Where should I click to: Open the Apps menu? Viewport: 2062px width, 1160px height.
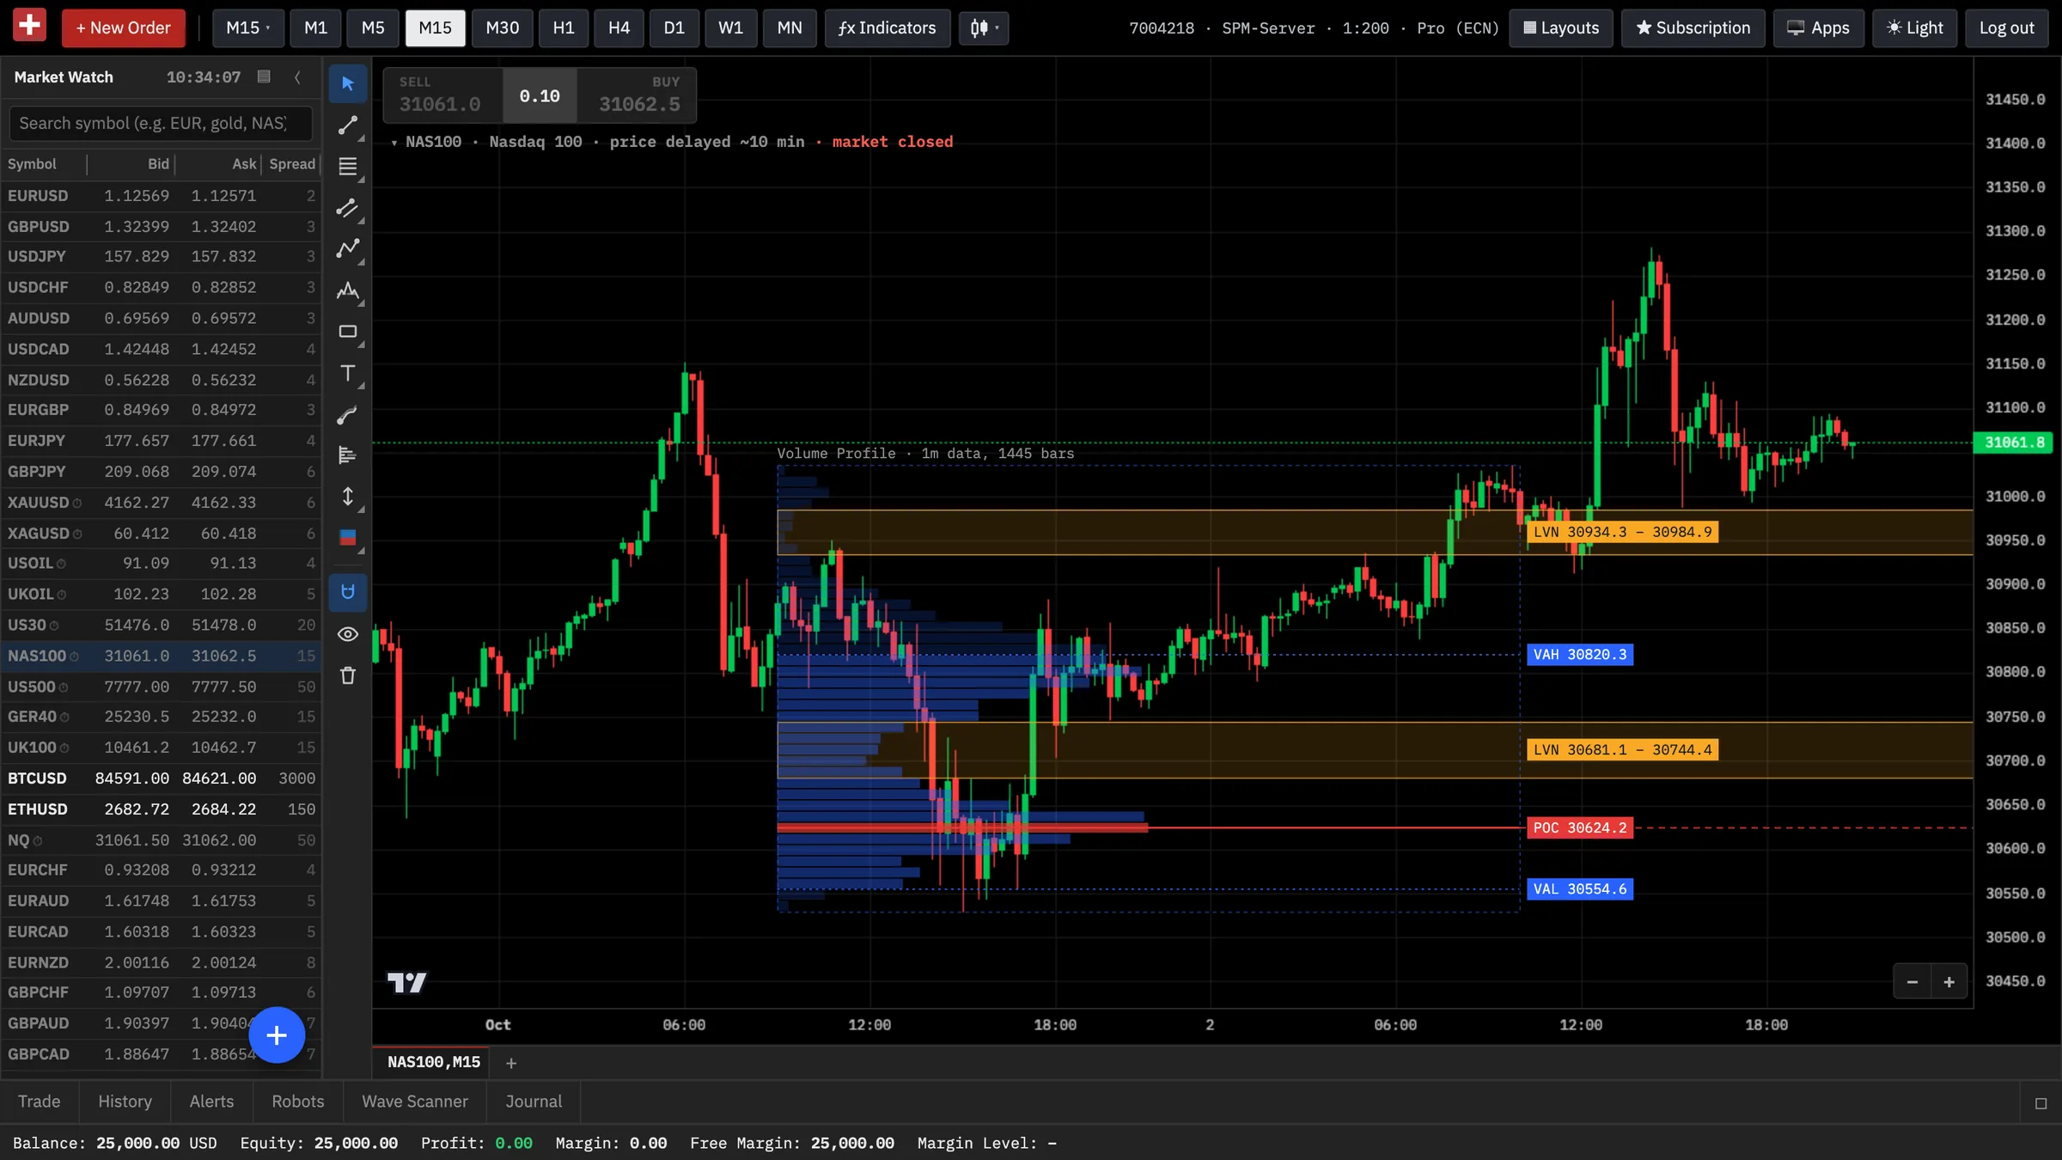coord(1819,27)
